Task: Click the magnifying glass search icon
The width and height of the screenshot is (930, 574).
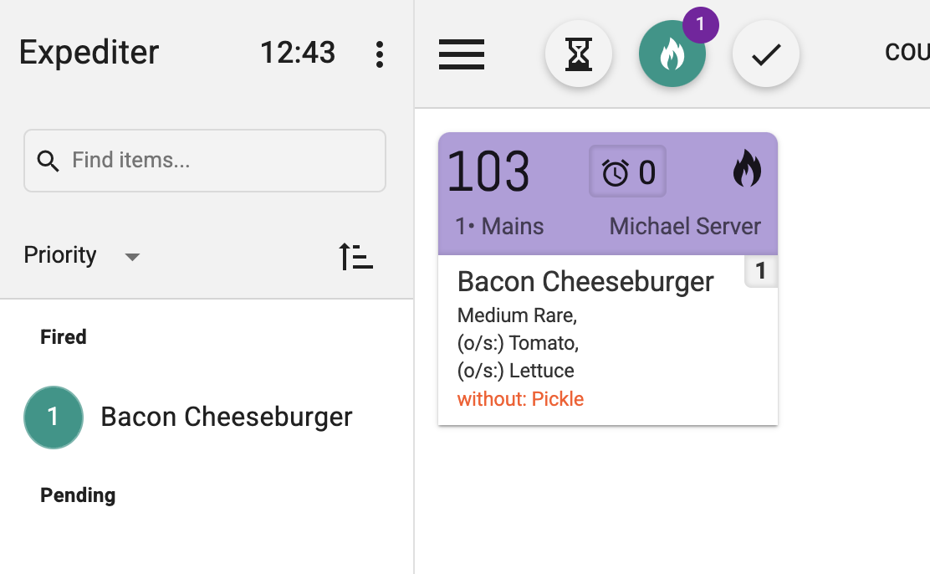Action: [49, 161]
